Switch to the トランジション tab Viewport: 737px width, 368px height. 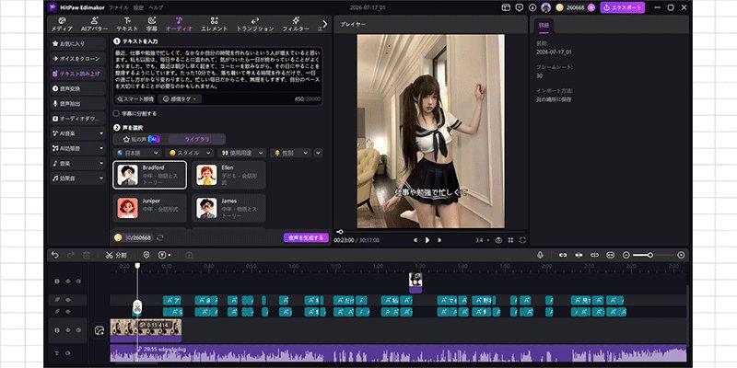[255, 25]
